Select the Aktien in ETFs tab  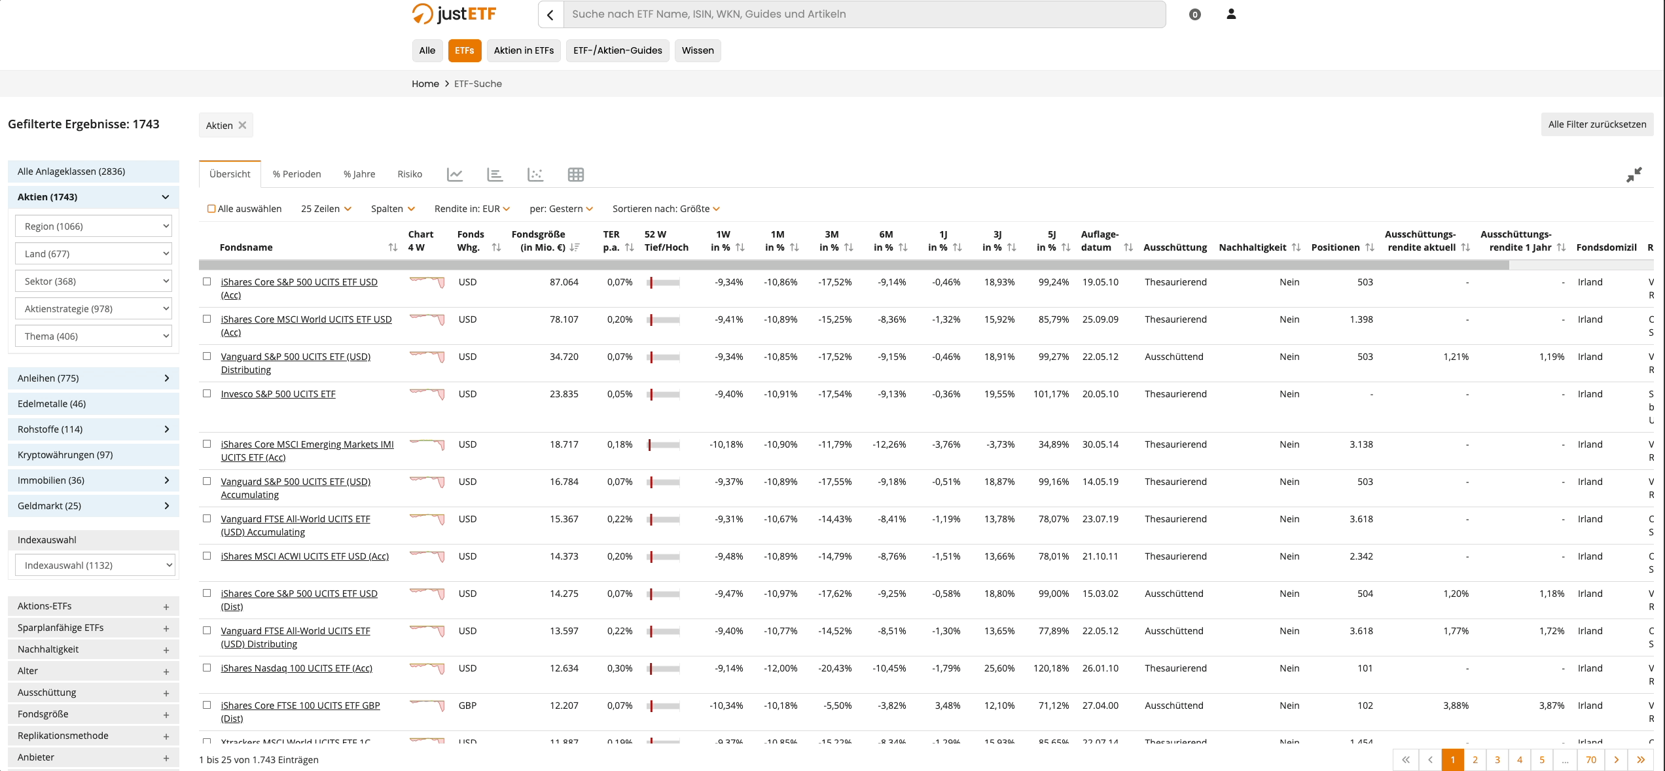click(524, 50)
